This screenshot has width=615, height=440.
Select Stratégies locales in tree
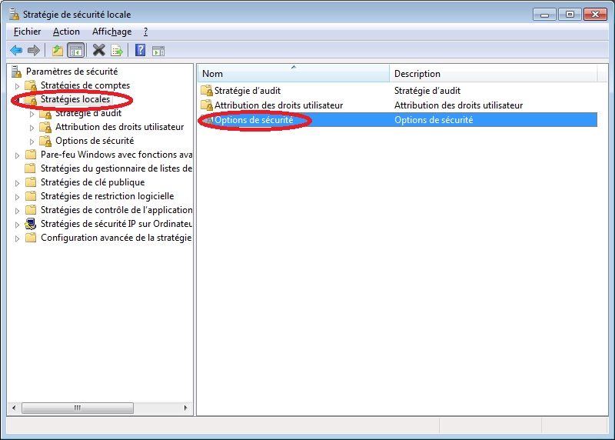[x=75, y=99]
